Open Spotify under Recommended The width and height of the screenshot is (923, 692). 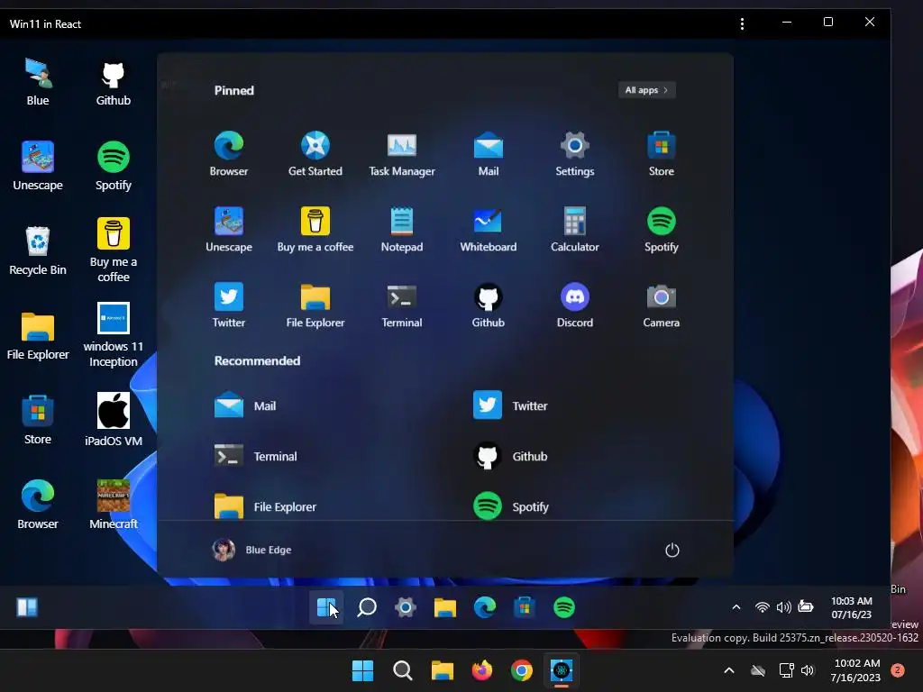(x=510, y=506)
